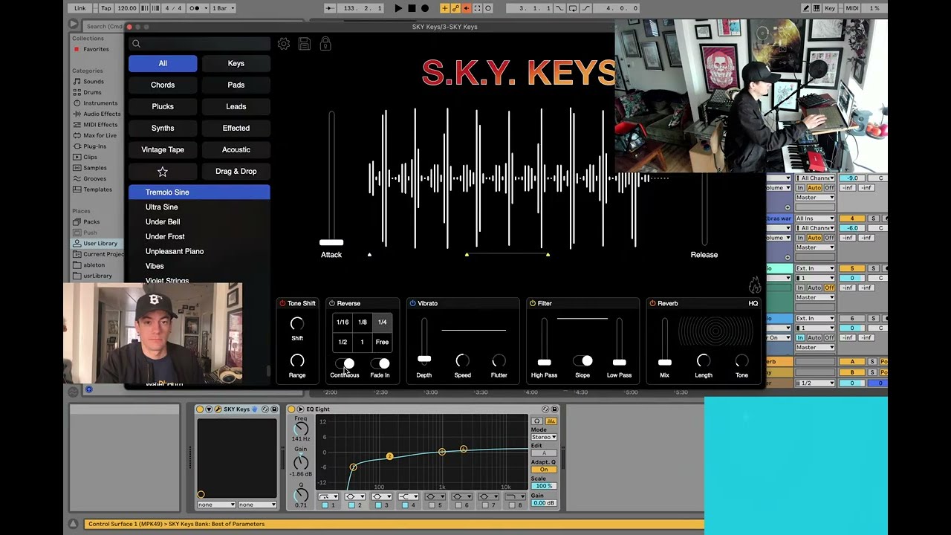The width and height of the screenshot is (951, 535).
Task: Show favorites with the star button
Action: pyautogui.click(x=163, y=171)
